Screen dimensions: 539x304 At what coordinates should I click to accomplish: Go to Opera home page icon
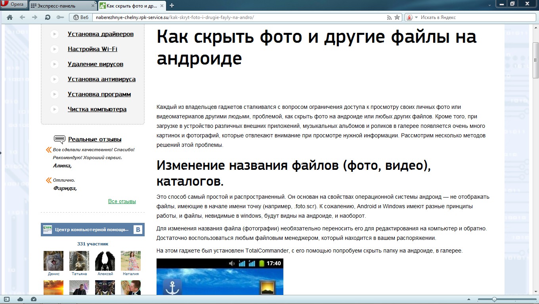coord(10,17)
